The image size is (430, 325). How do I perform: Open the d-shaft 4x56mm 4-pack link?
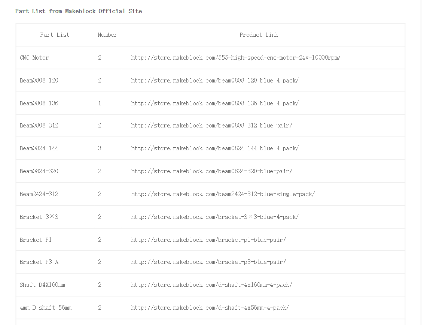pyautogui.click(x=210, y=308)
